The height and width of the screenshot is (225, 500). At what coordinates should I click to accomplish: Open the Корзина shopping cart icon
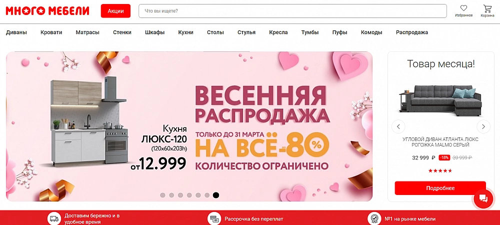click(x=487, y=8)
